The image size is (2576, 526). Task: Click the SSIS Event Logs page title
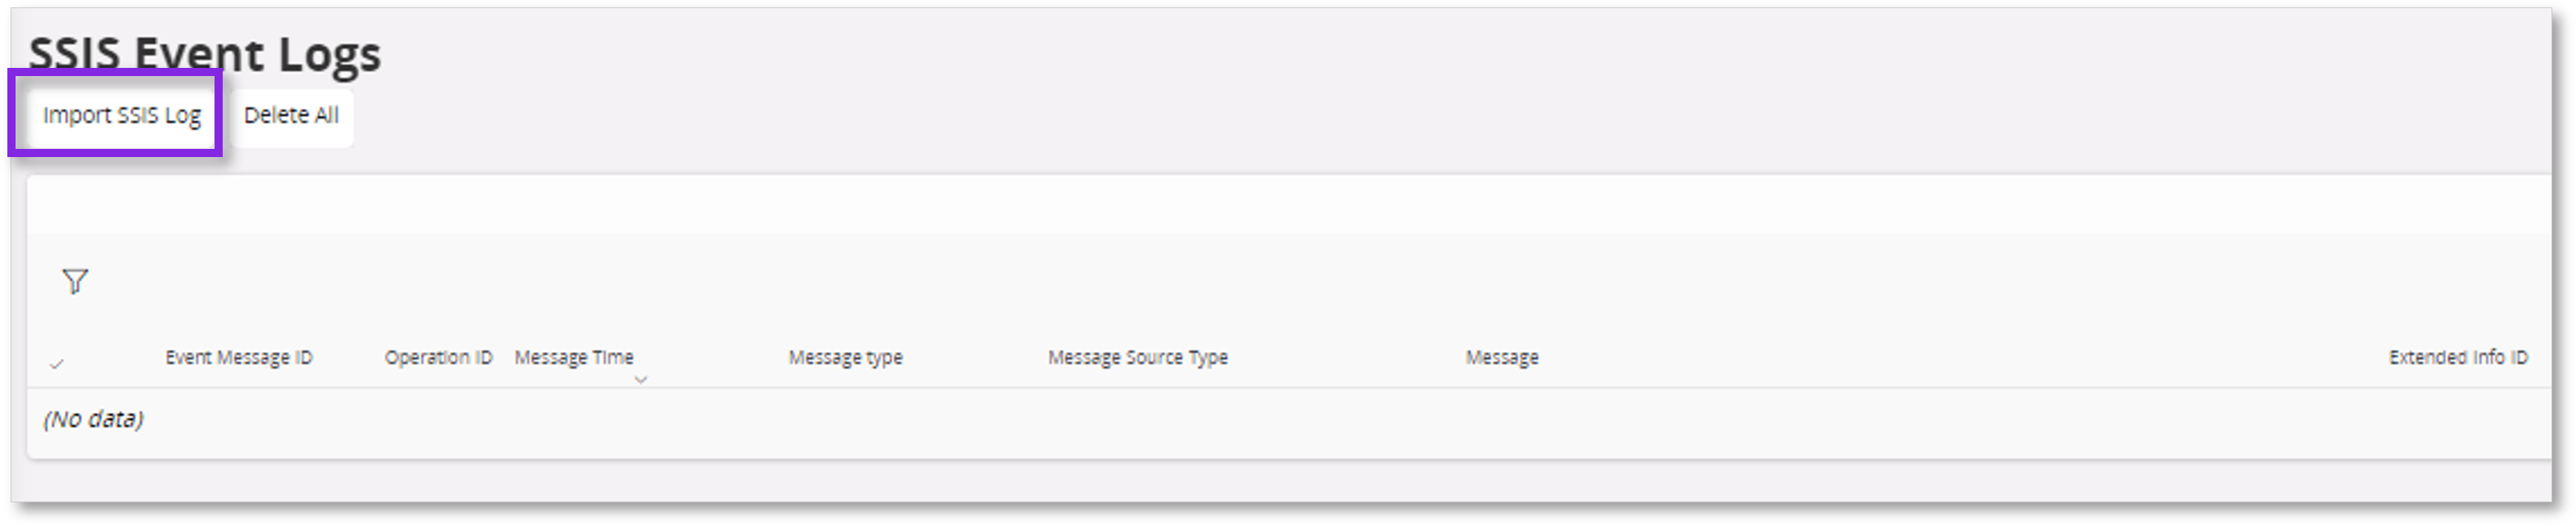[x=205, y=53]
